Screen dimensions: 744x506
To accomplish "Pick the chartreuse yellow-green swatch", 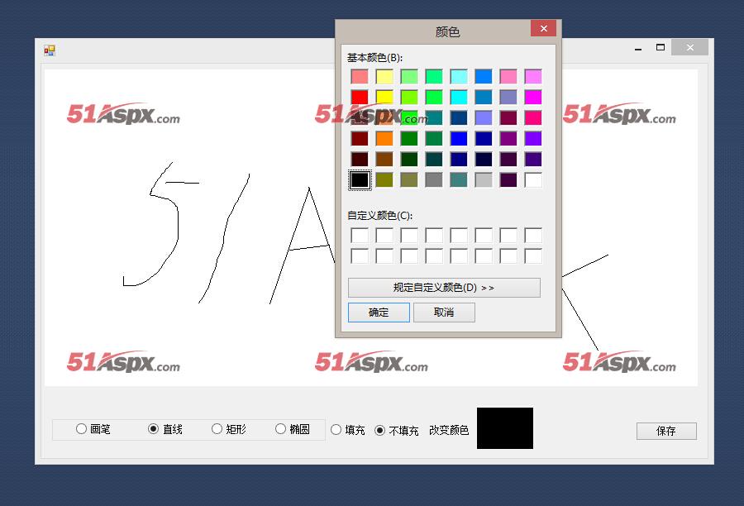I will click(x=409, y=98).
